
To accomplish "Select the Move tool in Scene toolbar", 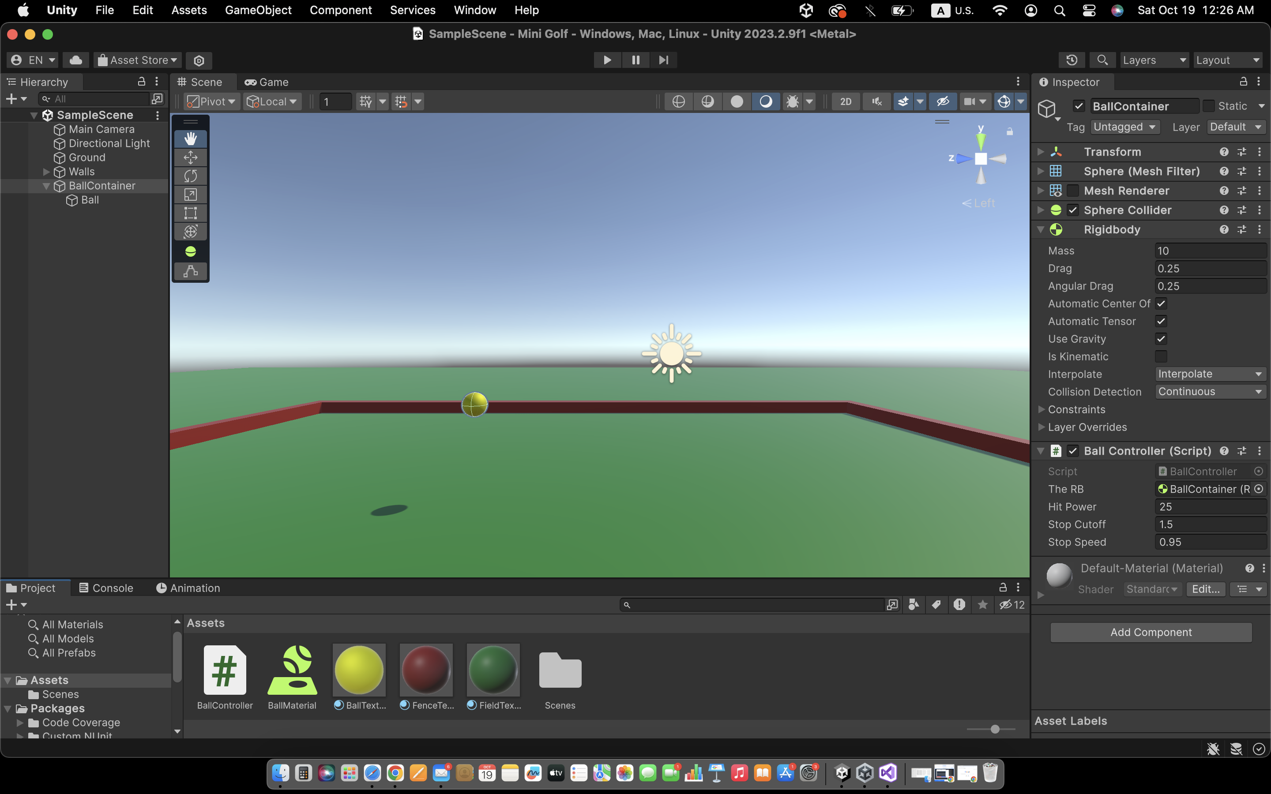I will coord(190,157).
